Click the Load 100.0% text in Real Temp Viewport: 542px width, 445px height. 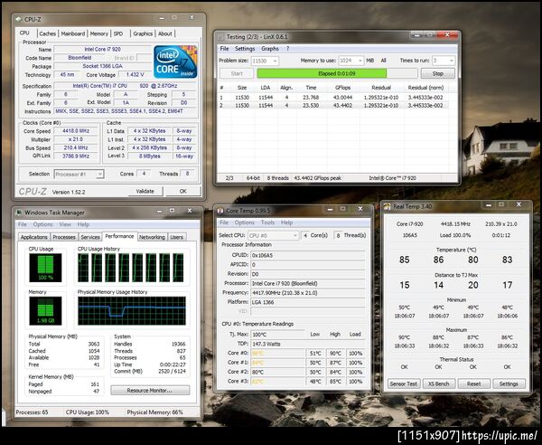[455, 235]
